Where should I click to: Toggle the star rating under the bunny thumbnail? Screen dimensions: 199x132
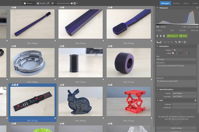103,118
